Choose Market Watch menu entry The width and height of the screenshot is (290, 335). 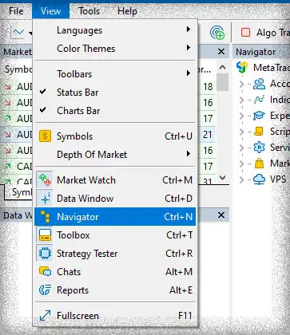click(115, 180)
